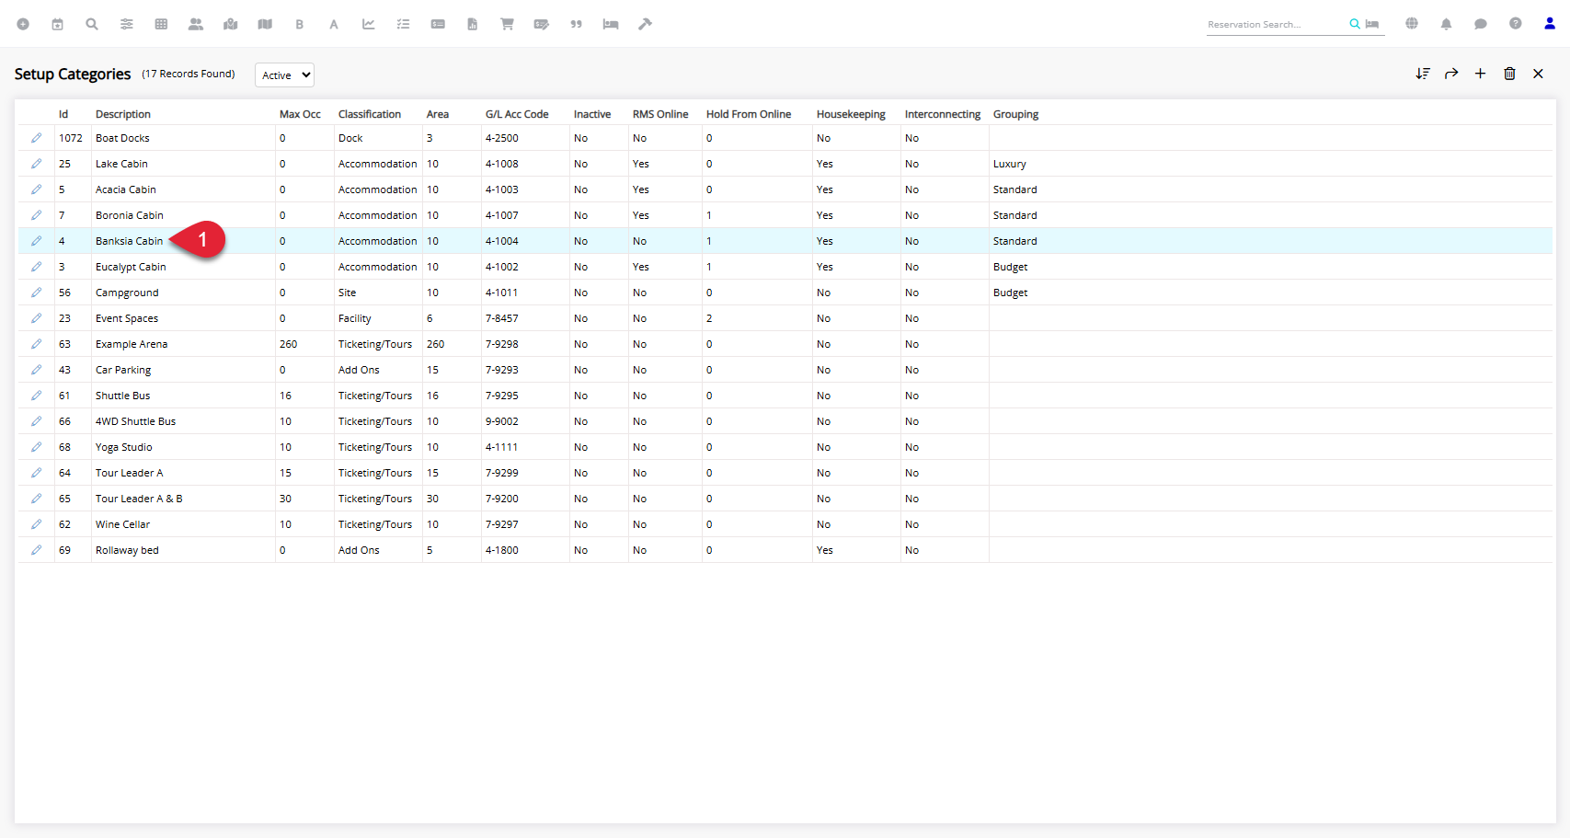The height and width of the screenshot is (838, 1570).
Task: Open the map with pin icon
Action: coord(230,24)
